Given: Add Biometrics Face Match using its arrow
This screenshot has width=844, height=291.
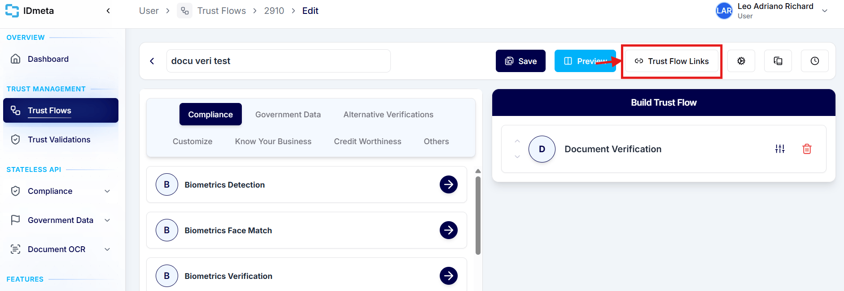Looking at the screenshot, I should [449, 230].
